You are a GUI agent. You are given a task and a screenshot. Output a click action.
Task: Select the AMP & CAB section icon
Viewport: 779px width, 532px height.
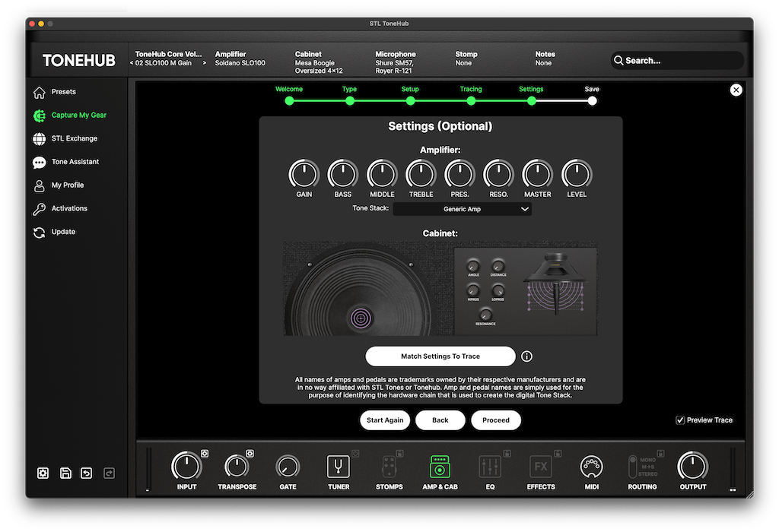[x=440, y=467]
